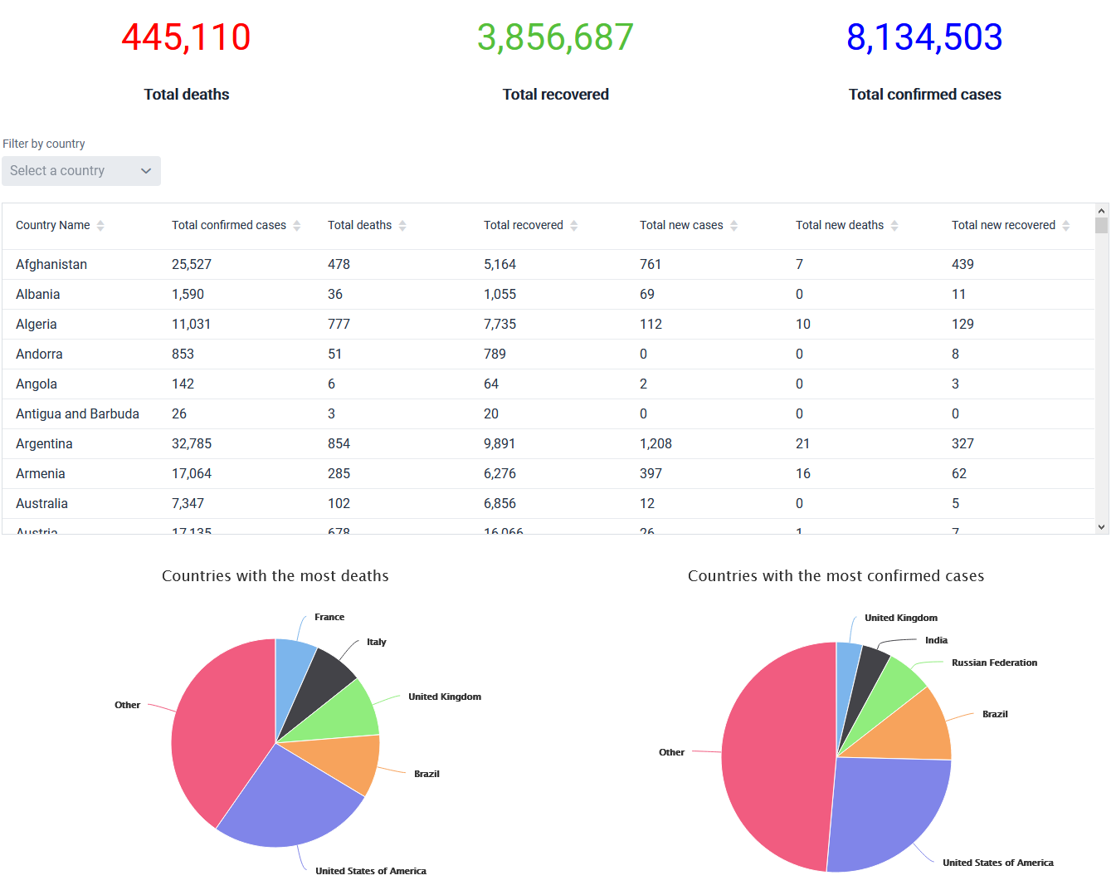This screenshot has height=890, width=1116.
Task: Sort by Total new cases arrows
Action: [x=734, y=226]
